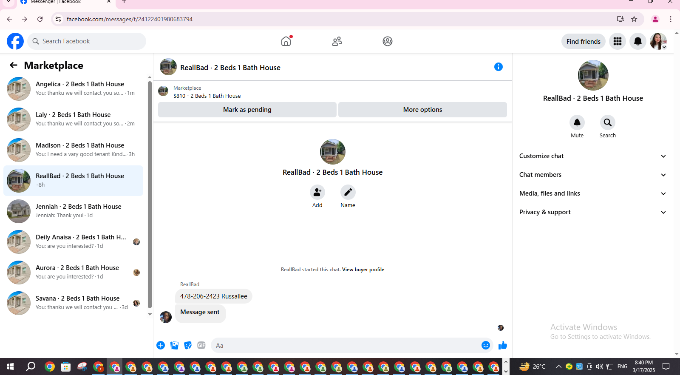Go back from Marketplace chat list

(x=14, y=65)
